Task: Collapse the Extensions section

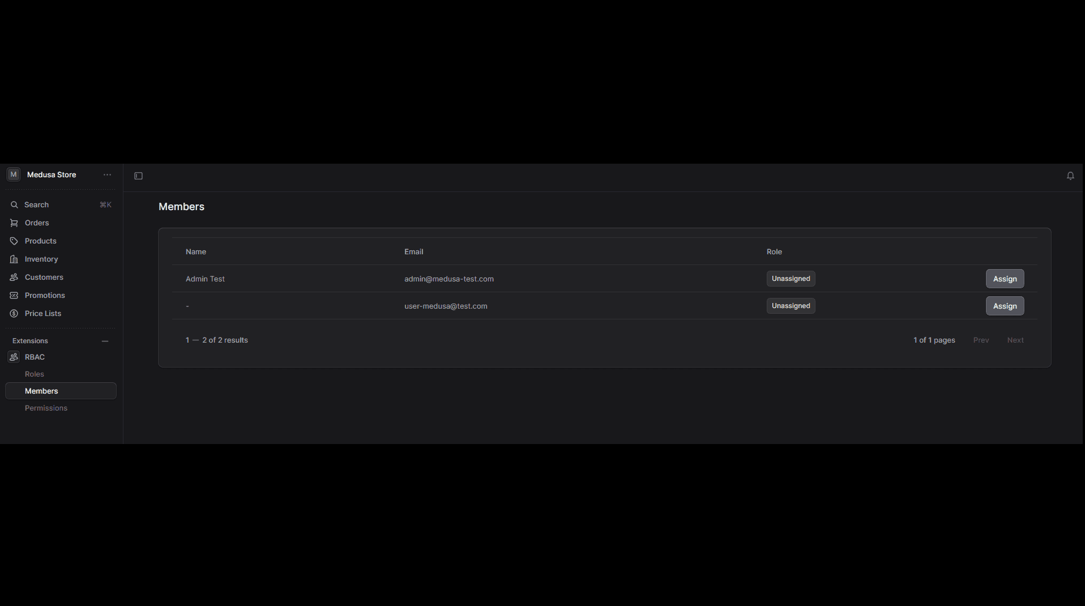Action: pyautogui.click(x=104, y=340)
